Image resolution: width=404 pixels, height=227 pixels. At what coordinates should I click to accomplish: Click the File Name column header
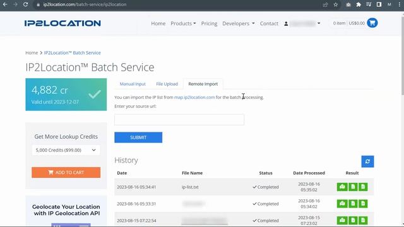tap(192, 173)
